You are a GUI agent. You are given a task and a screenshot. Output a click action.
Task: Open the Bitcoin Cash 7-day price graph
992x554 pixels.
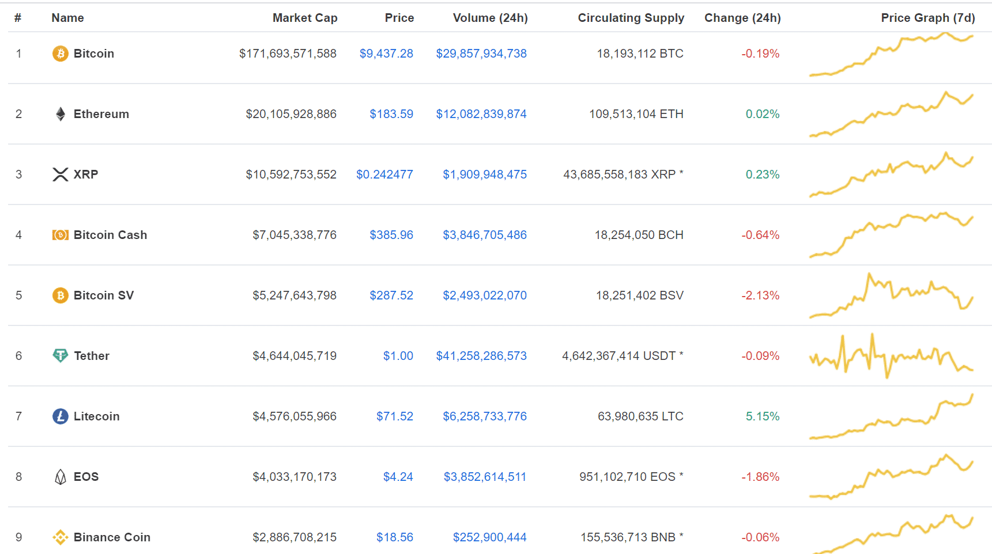891,235
